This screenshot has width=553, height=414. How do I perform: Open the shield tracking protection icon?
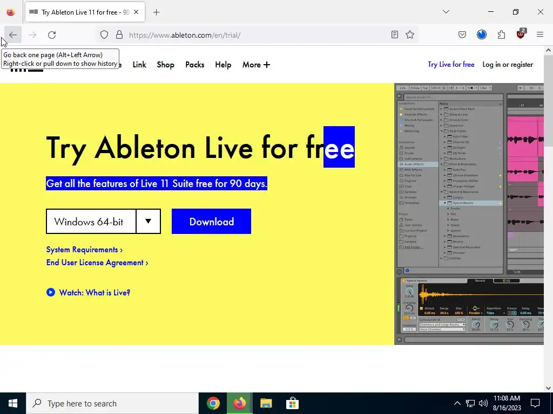(104, 35)
